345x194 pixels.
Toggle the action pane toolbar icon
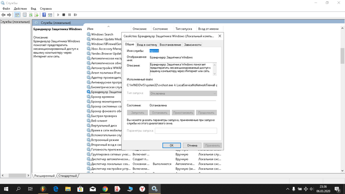[50, 15]
